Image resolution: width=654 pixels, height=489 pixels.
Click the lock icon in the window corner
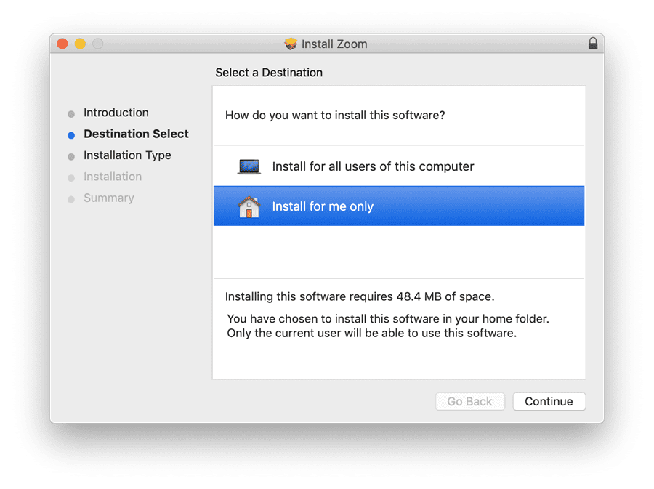pos(594,44)
